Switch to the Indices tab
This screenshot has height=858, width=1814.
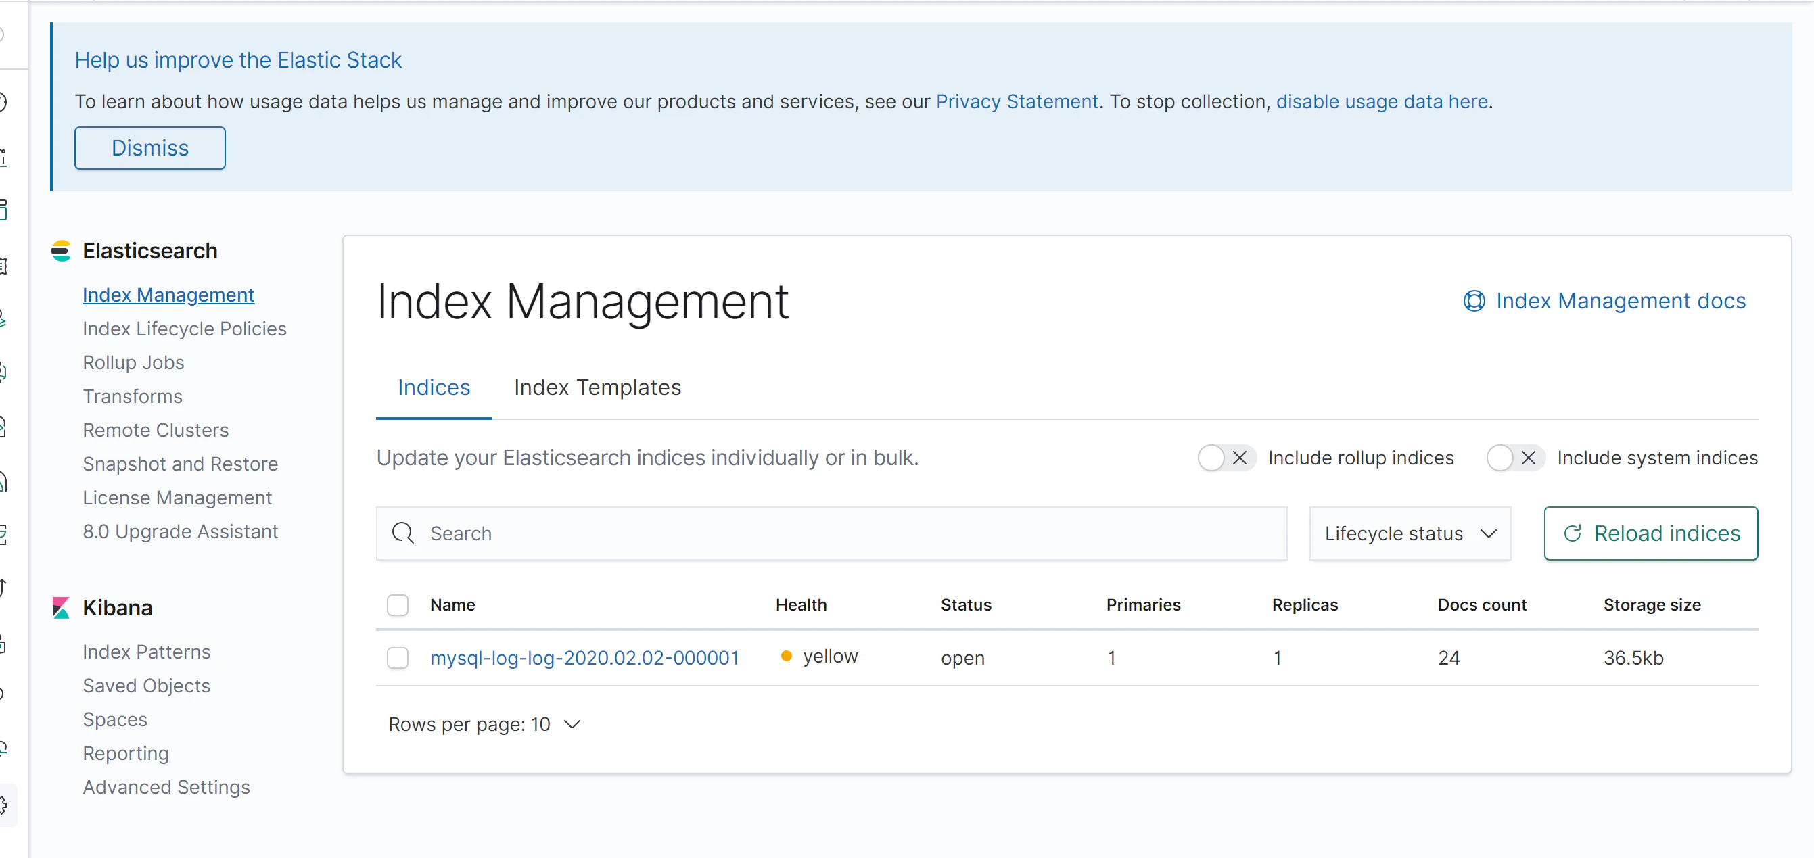coord(434,388)
